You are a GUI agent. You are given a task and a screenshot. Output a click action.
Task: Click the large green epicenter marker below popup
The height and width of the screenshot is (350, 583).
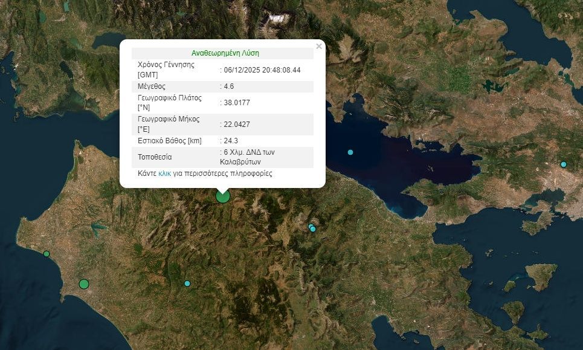click(223, 196)
